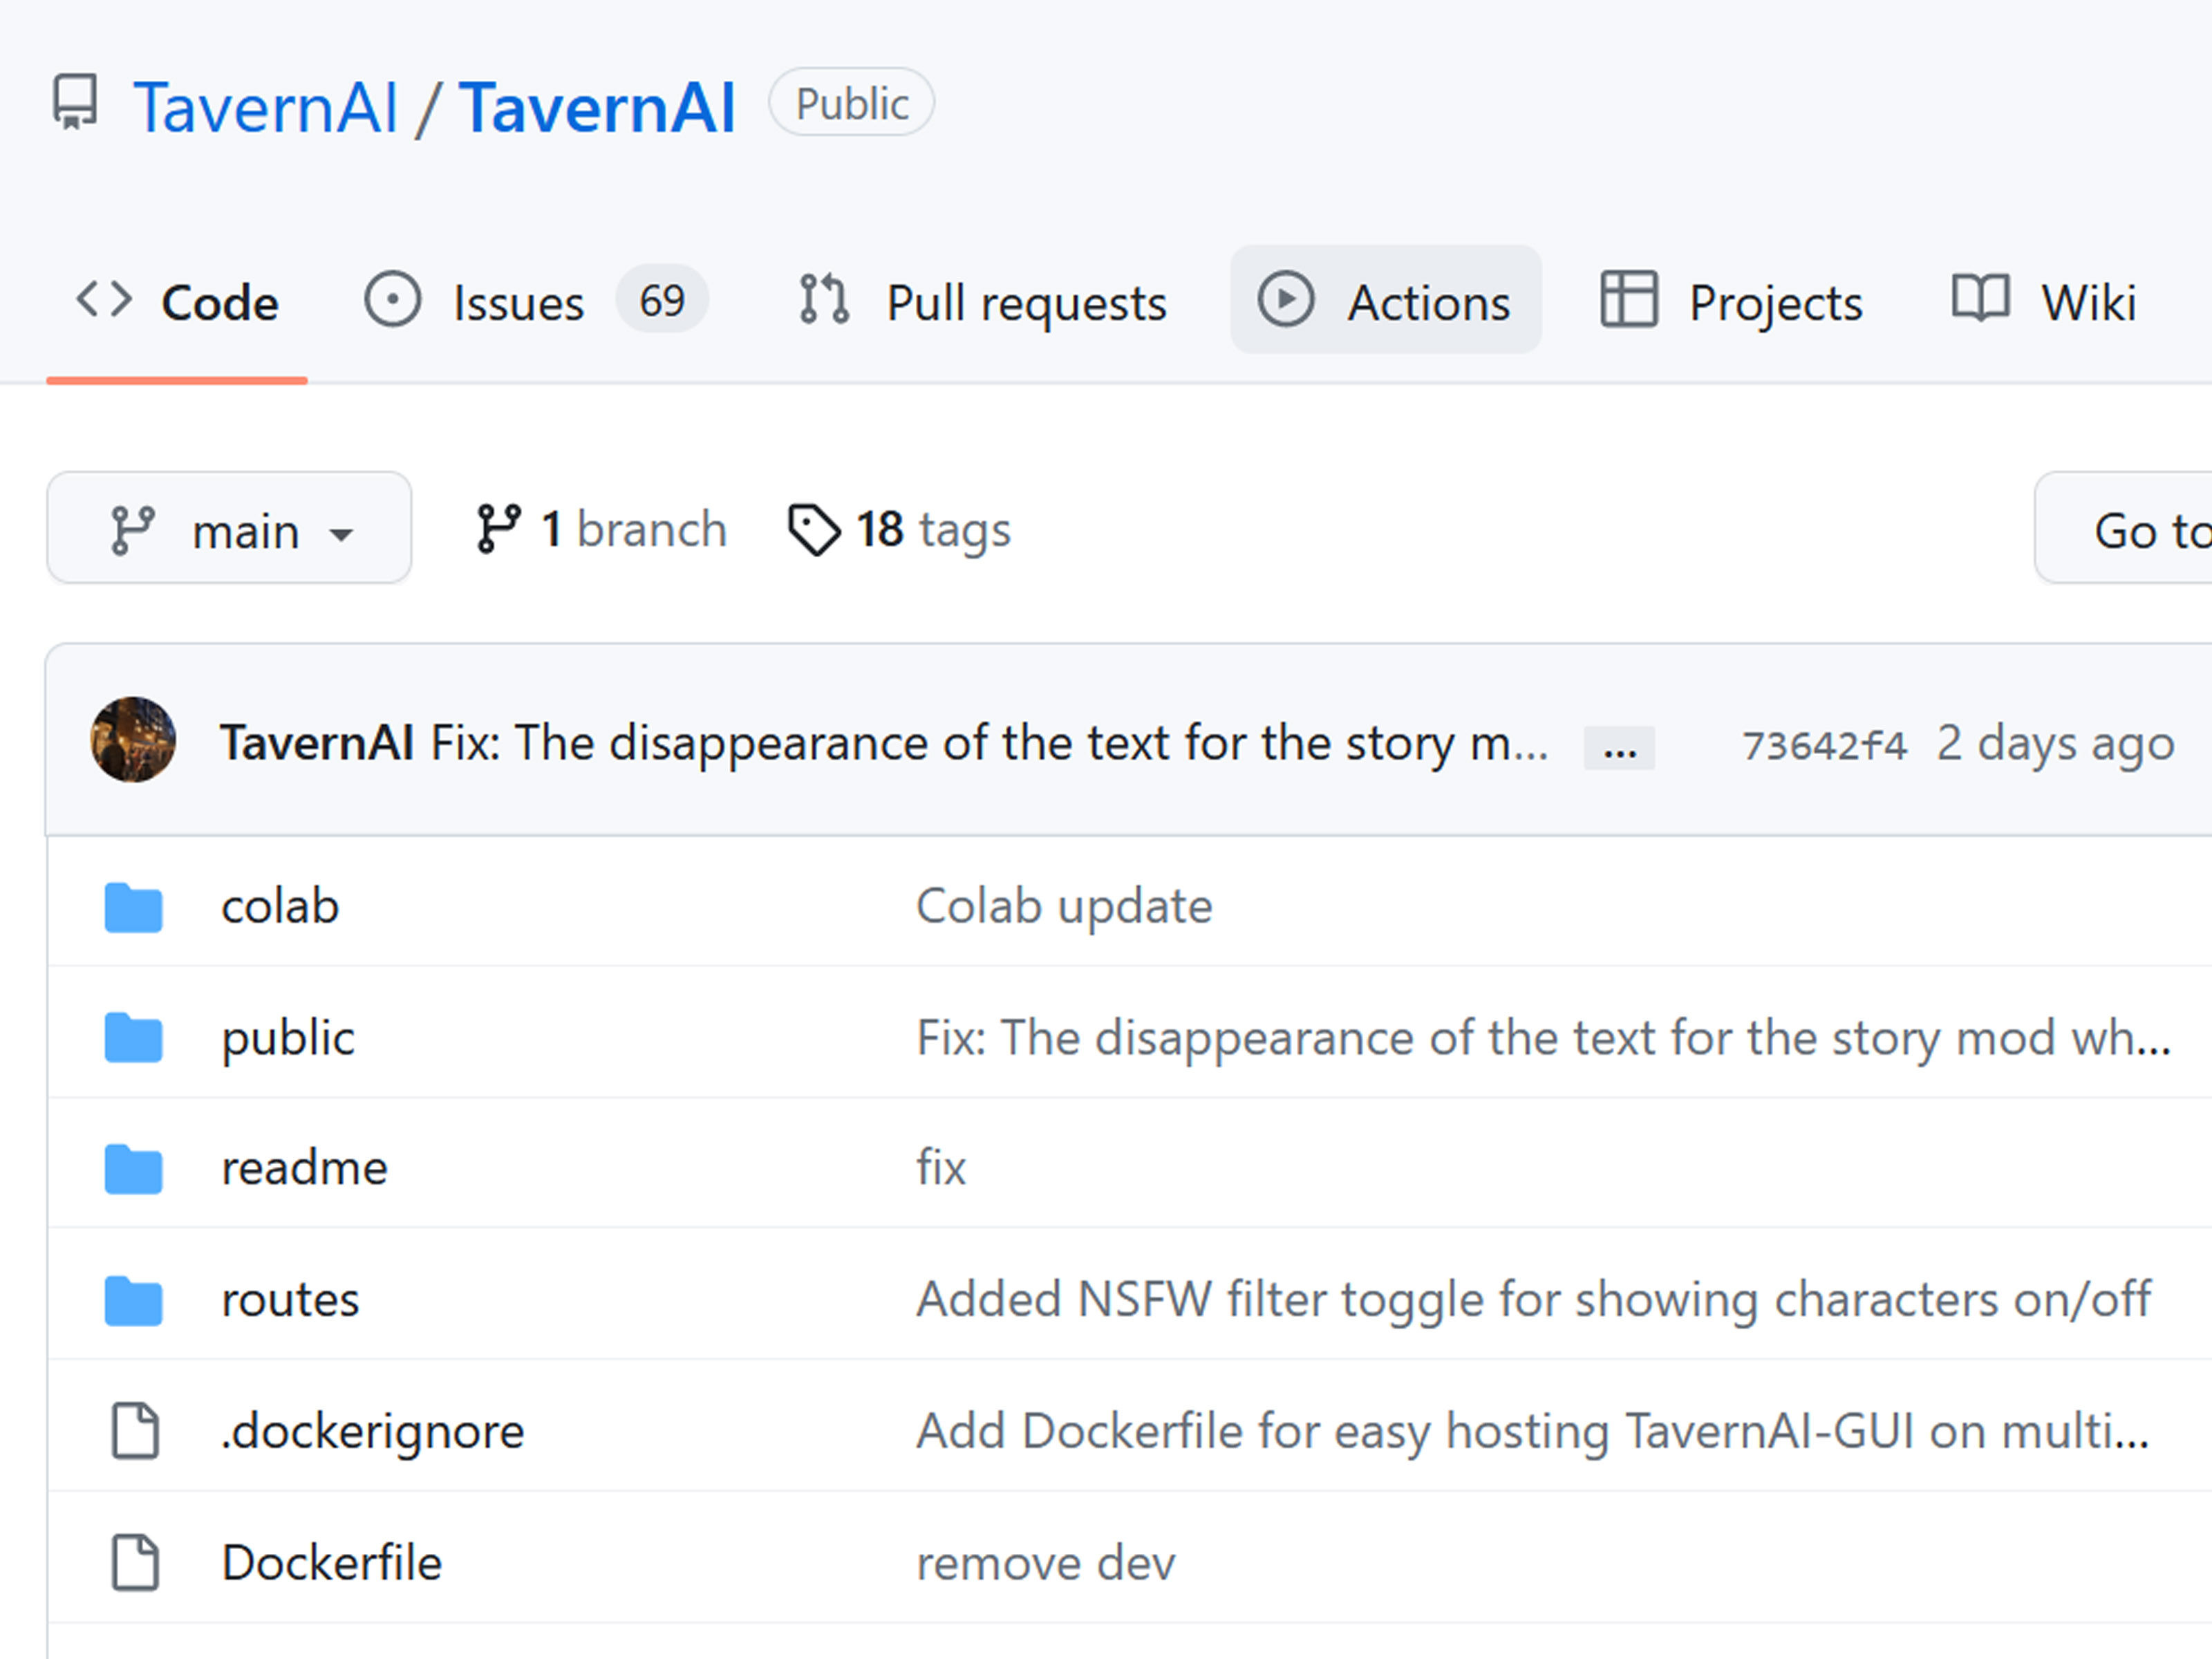Open the .dockerignore file
Screen dimensions: 2212x1659
click(x=372, y=1432)
